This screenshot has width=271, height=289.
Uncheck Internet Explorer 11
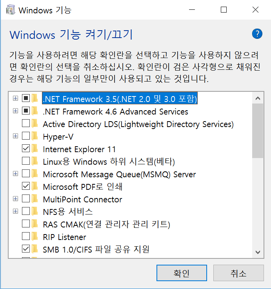[x=26, y=148]
